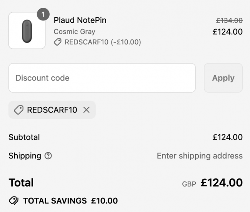Viewport: 250px width, 212px height.
Task: Click the Apply discount button
Action: point(223,78)
